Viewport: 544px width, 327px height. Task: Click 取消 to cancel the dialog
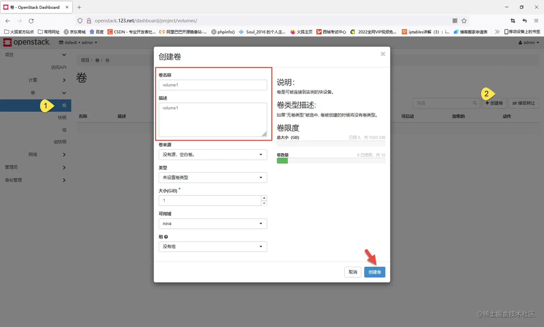coord(353,272)
